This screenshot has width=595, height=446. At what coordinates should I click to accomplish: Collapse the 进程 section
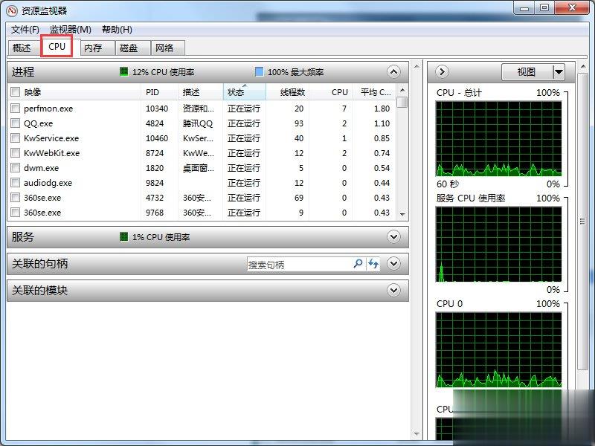pos(394,71)
